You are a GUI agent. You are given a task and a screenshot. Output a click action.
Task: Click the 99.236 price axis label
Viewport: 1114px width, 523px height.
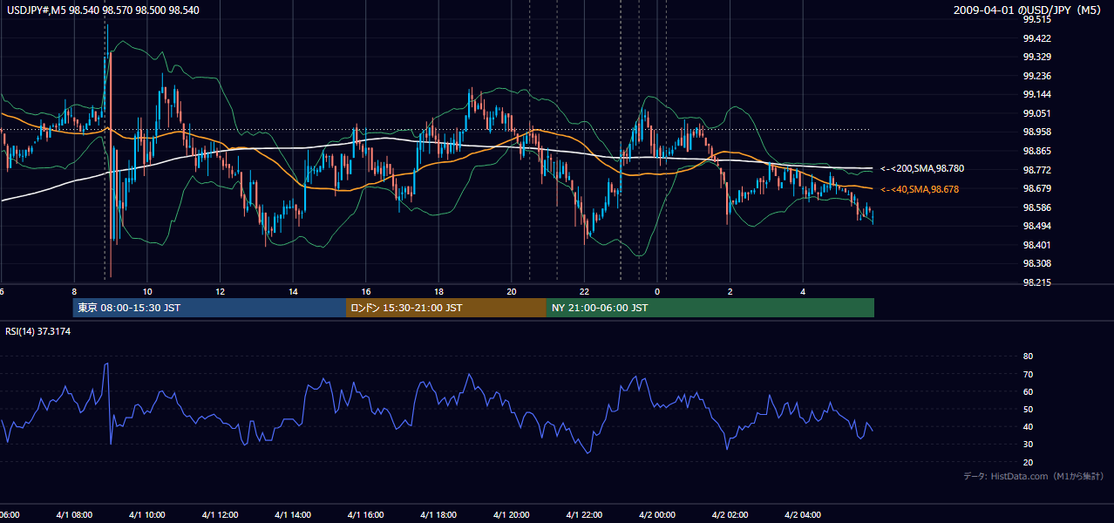point(1036,76)
